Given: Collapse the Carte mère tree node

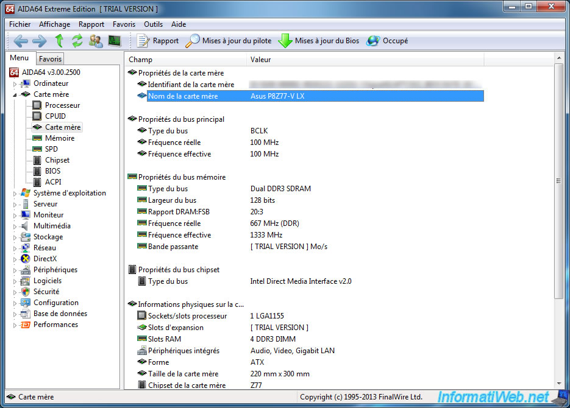Looking at the screenshot, I should click(15, 95).
